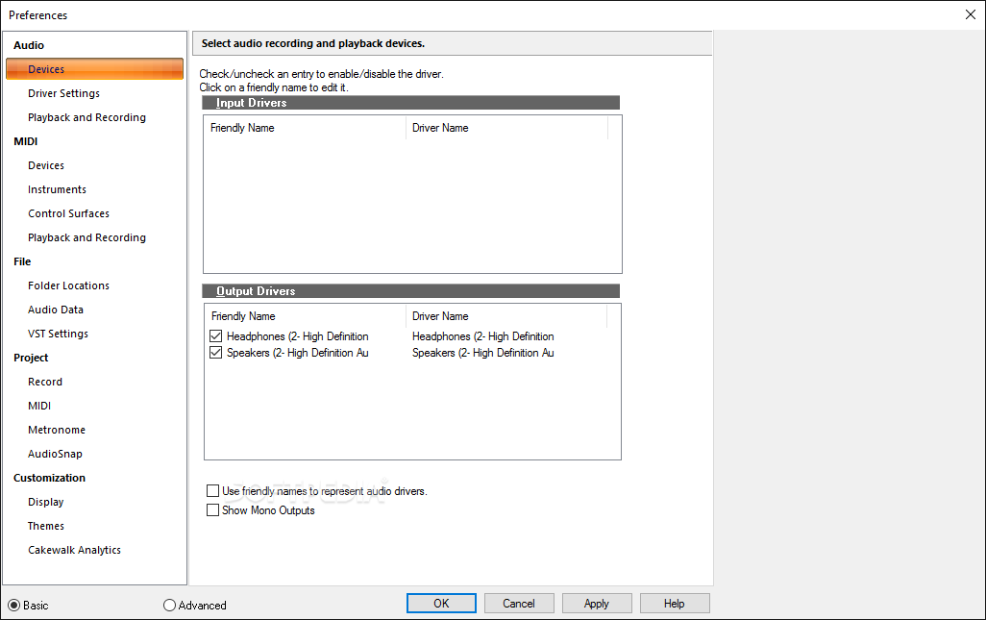This screenshot has width=986, height=620.
Task: Open Project Record page
Action: (44, 382)
